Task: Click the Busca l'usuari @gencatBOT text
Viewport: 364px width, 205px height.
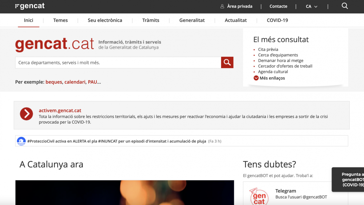Action: coord(301,197)
